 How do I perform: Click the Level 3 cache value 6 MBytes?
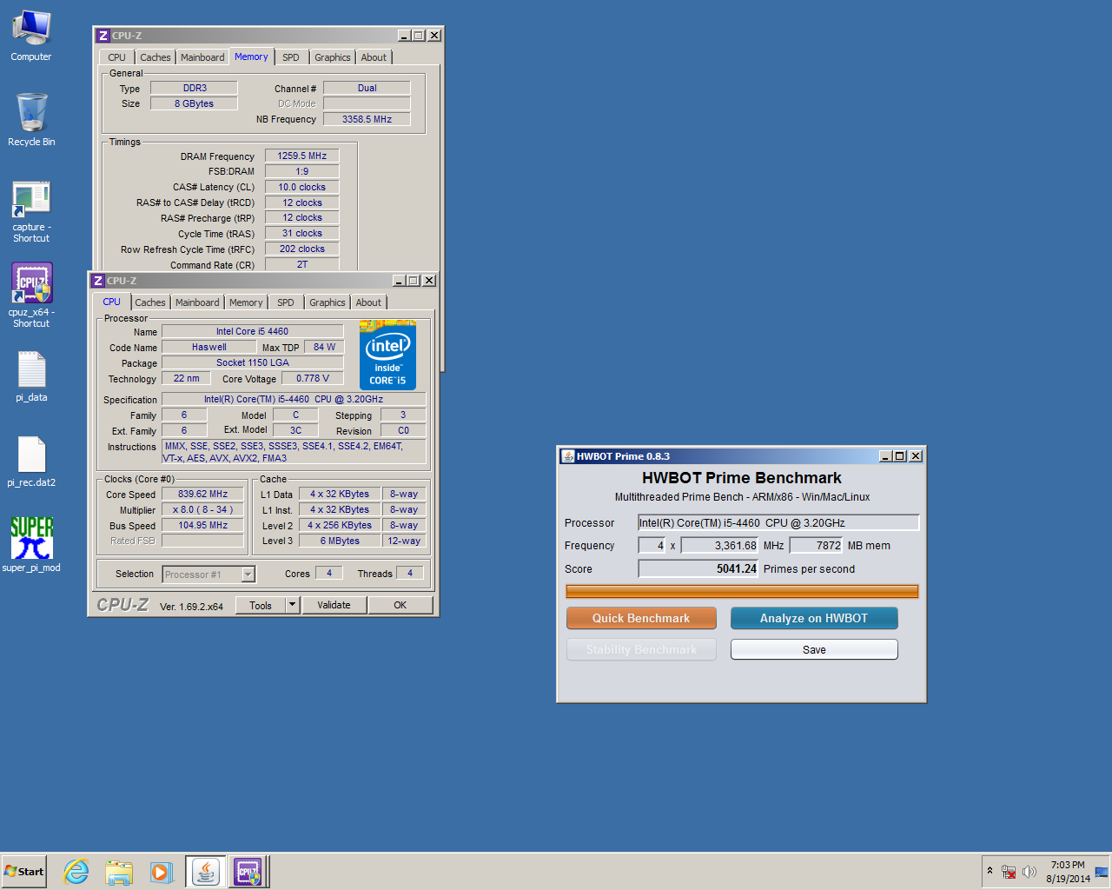coord(340,541)
